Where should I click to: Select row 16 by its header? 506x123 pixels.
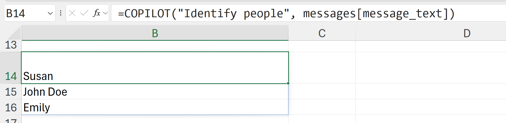point(11,108)
